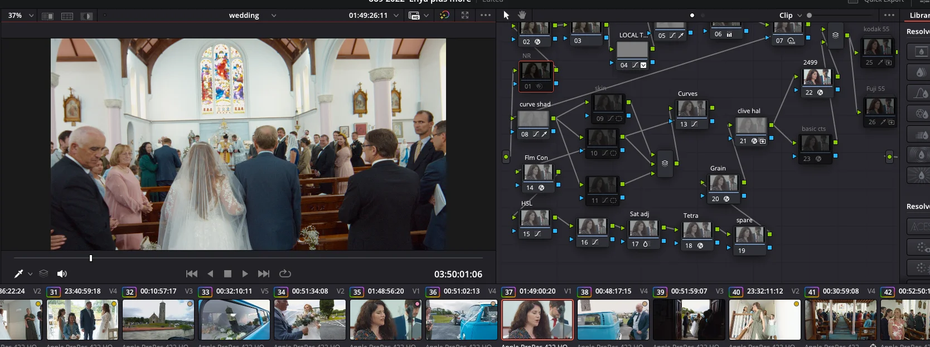
Task: Open viewer options three-dot menu
Action: [x=486, y=16]
